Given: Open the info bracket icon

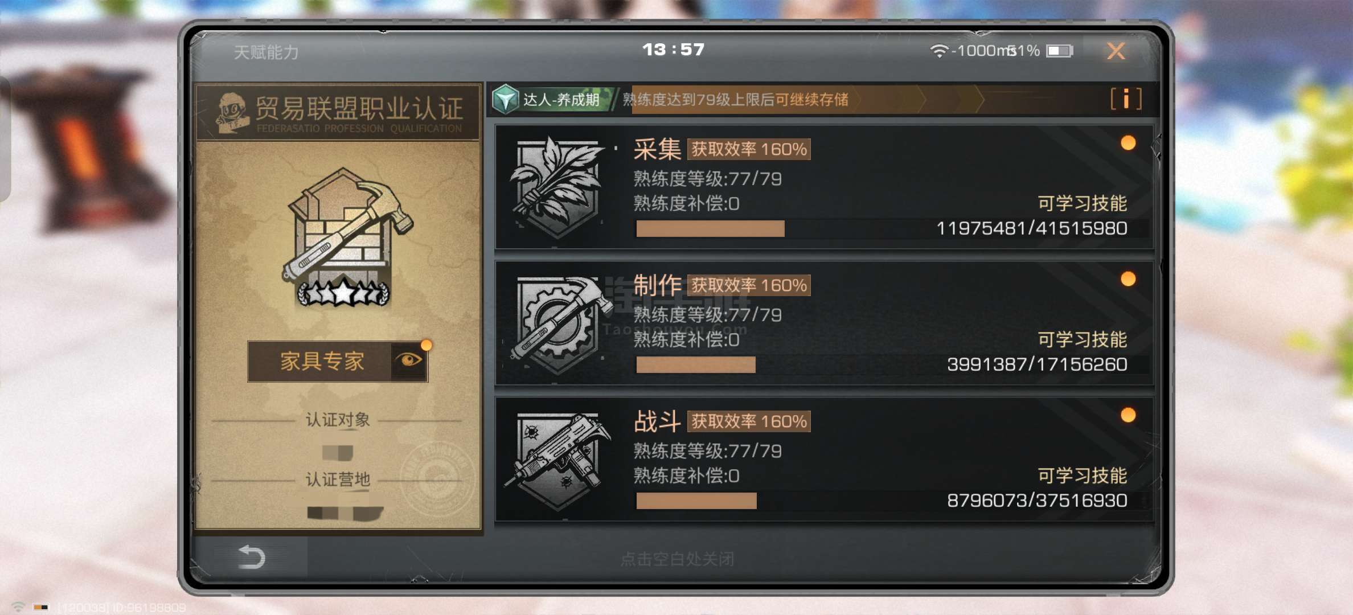Looking at the screenshot, I should tap(1126, 99).
